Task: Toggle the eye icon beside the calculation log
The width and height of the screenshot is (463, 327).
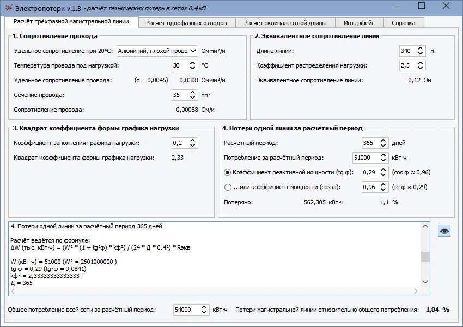Action: click(444, 231)
